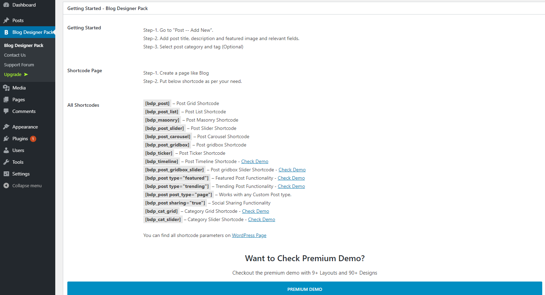Click the Media library icon
Viewport: 545px width, 295px height.
[x=6, y=88]
